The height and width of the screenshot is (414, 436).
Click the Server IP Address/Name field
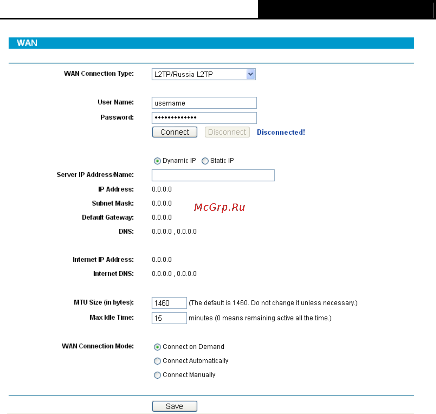pos(213,175)
